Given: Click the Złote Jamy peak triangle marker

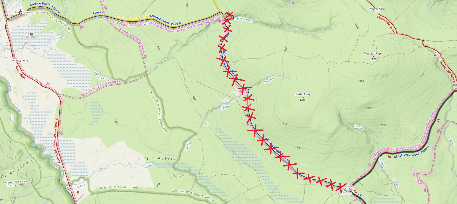Looking at the screenshot, I should click(x=303, y=97).
